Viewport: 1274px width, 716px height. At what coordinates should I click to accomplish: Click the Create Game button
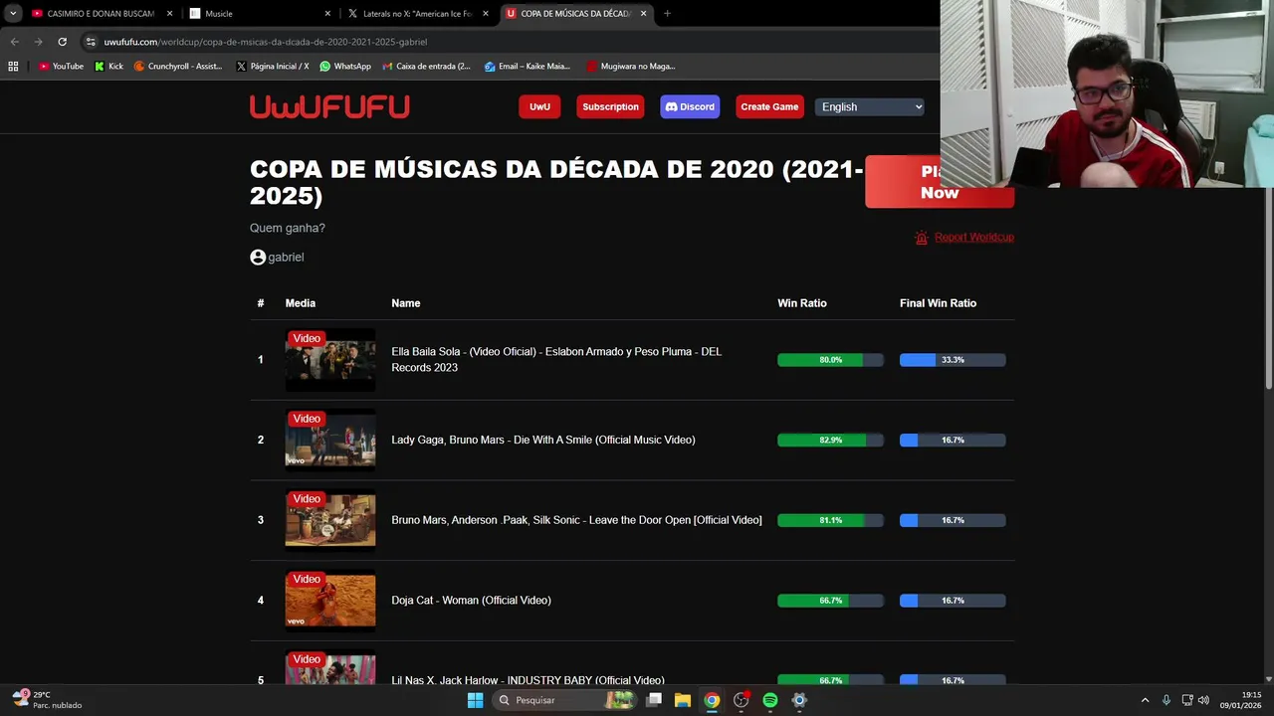pos(769,106)
